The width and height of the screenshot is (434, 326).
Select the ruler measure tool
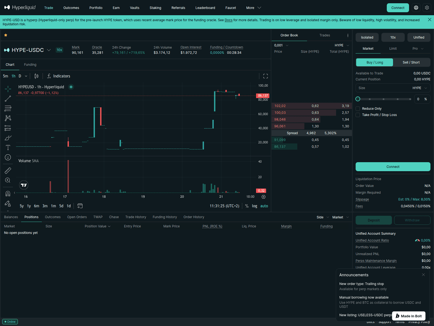coord(8,170)
